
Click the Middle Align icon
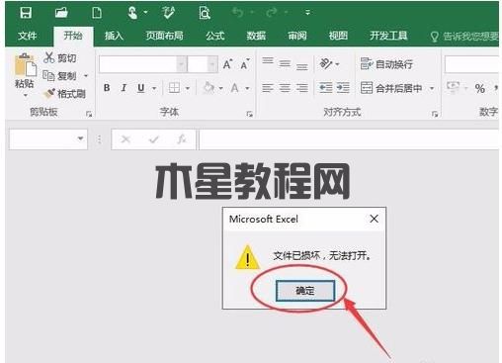285,63
